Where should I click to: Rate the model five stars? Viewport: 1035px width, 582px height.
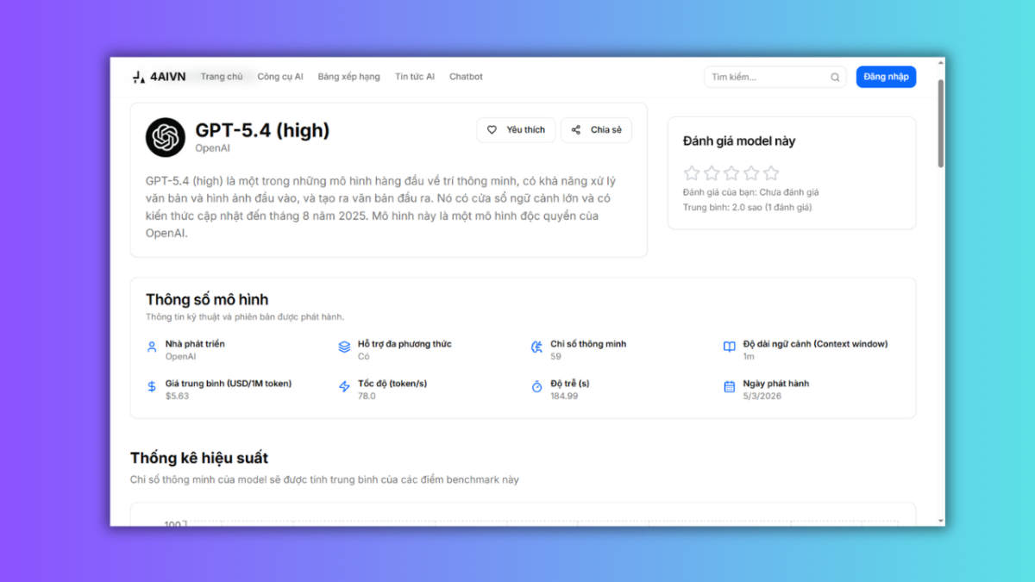point(771,172)
